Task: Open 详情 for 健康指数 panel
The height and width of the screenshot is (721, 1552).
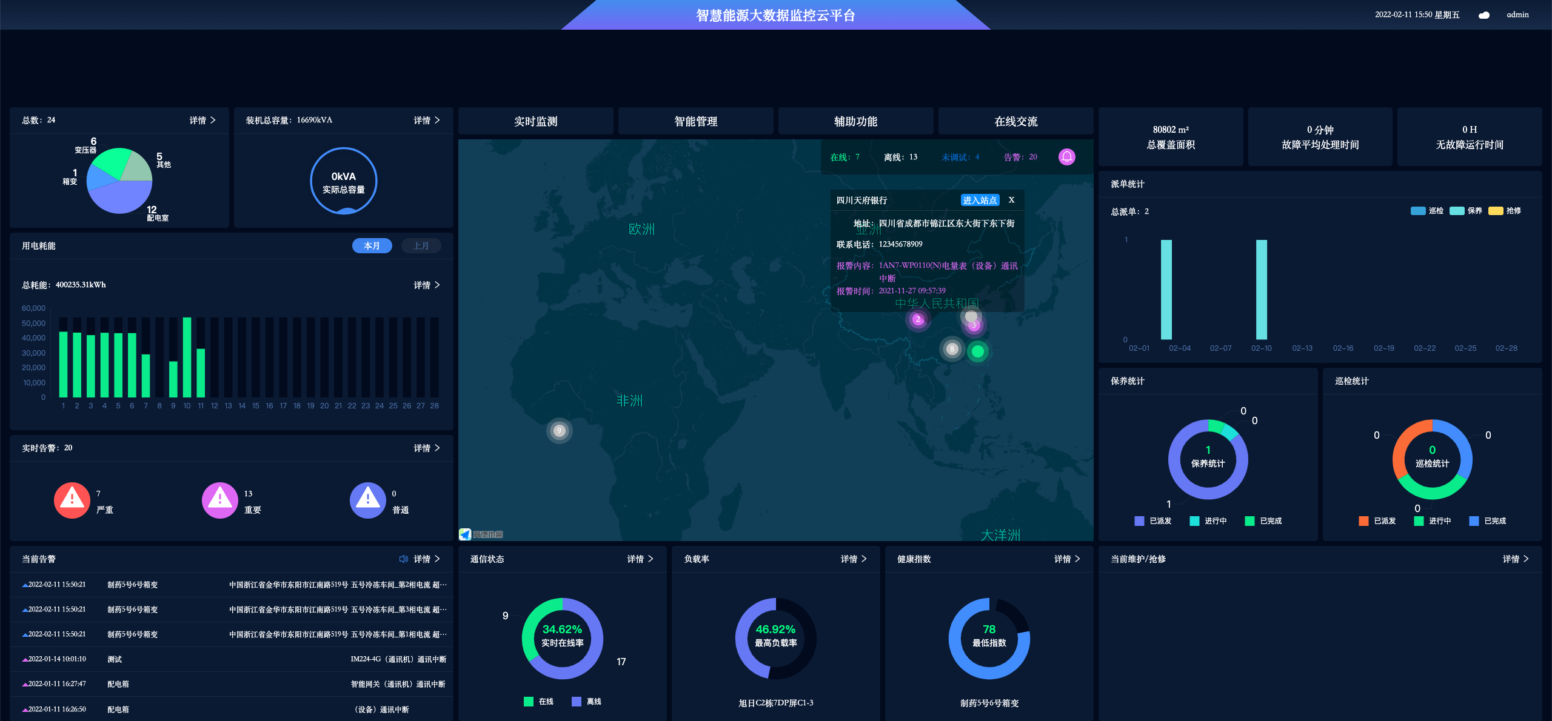Action: tap(1067, 559)
